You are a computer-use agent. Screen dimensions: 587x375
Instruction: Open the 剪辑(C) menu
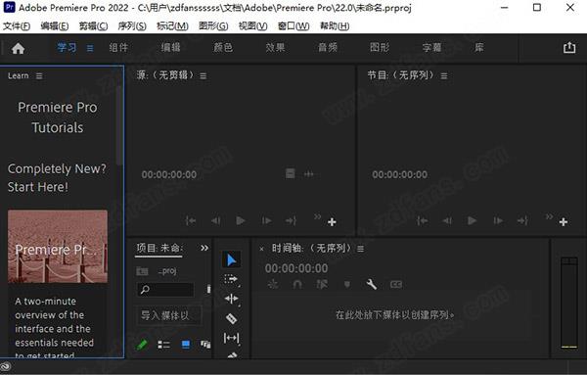click(x=93, y=25)
